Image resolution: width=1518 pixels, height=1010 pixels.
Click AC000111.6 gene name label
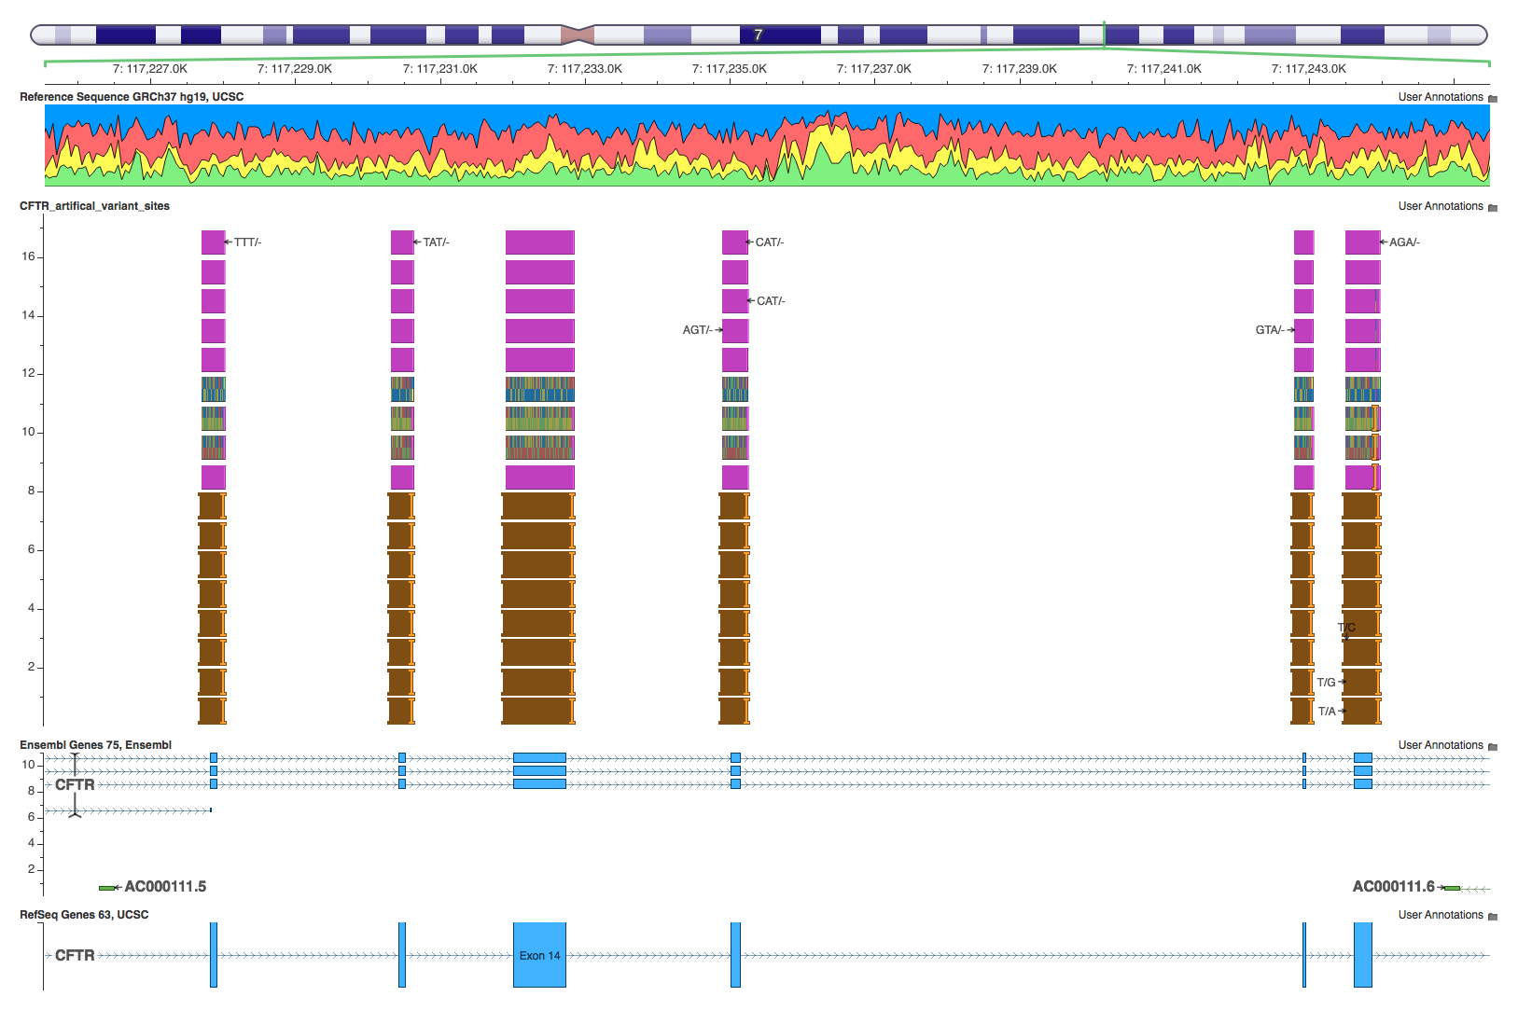(1393, 887)
